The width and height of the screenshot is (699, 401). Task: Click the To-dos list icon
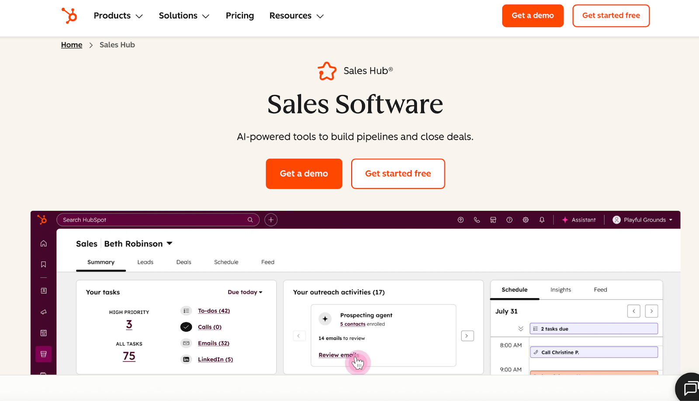click(186, 311)
